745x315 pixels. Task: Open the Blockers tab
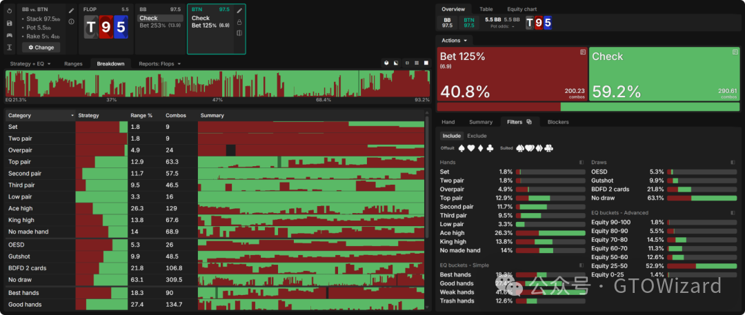pos(557,122)
